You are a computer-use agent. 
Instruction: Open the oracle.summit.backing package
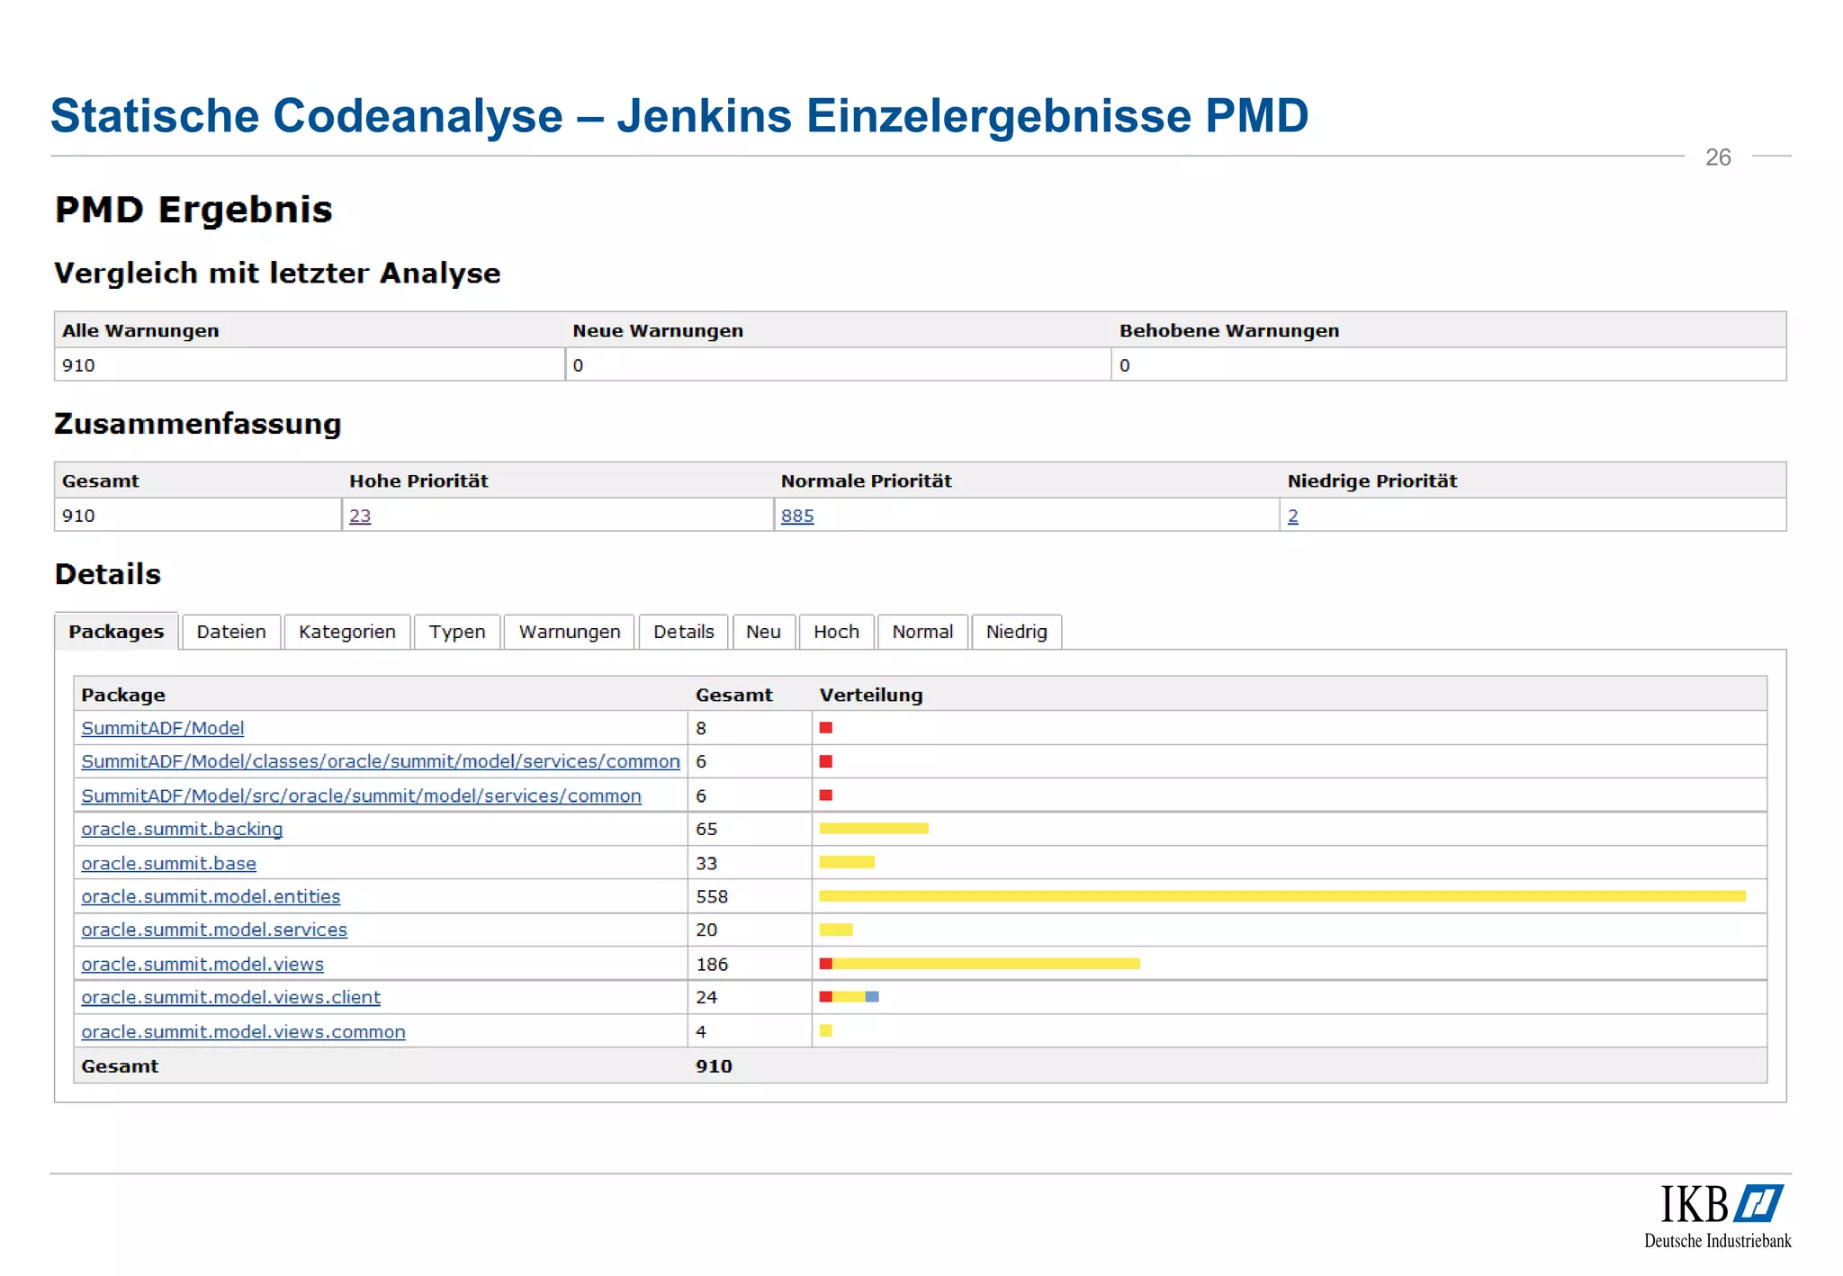(x=182, y=829)
